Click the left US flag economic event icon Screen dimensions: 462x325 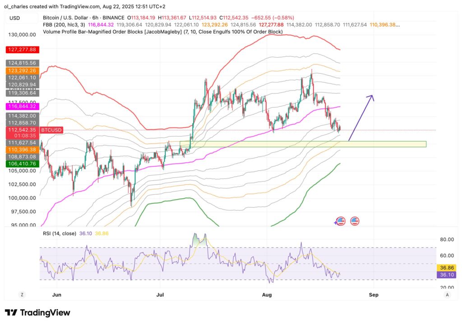tap(340, 221)
